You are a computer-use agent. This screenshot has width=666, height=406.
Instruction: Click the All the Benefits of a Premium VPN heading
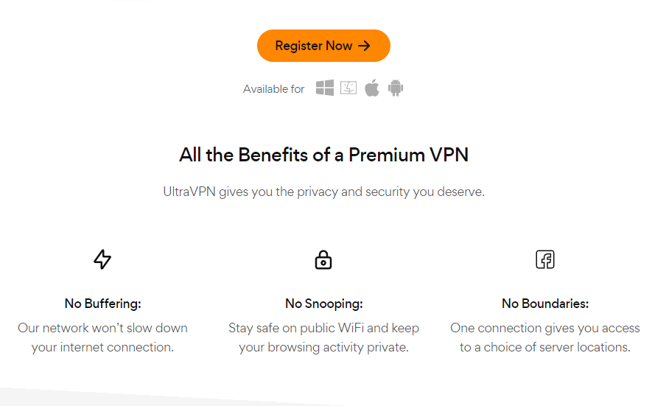pos(323,155)
